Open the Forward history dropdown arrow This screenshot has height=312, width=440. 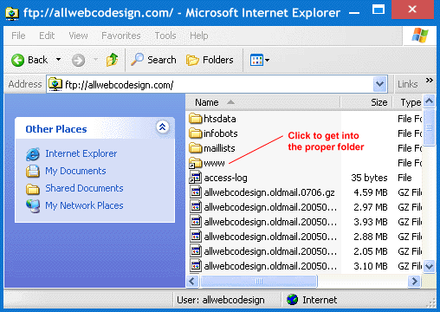(95, 60)
